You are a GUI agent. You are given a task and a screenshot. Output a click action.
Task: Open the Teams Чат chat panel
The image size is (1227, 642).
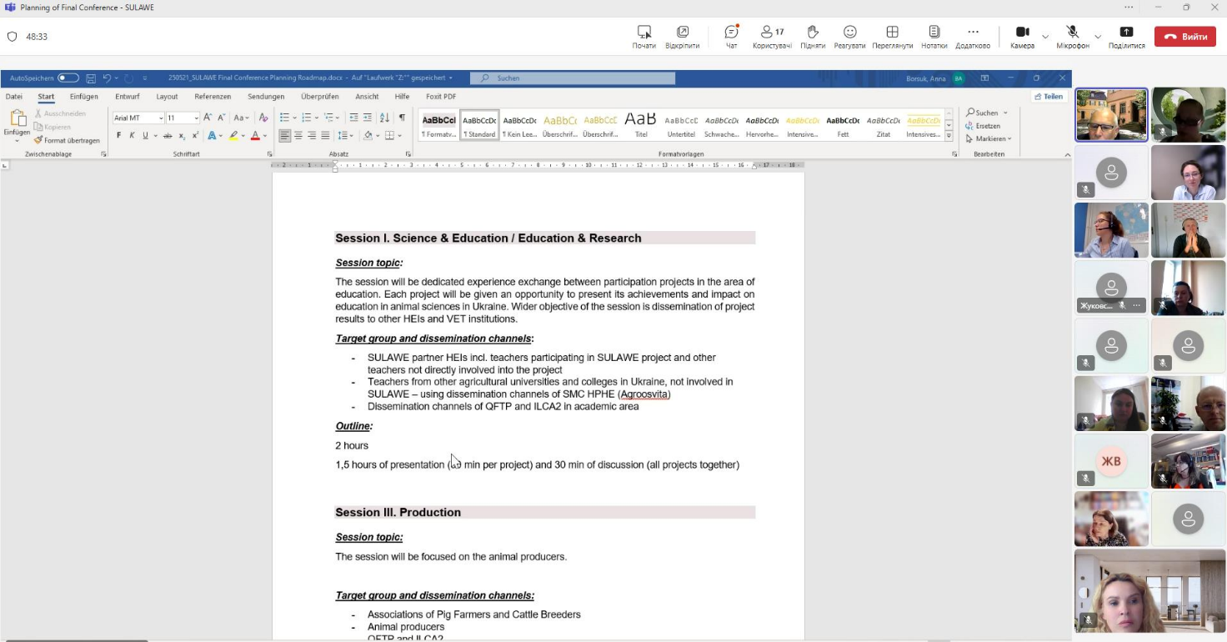tap(732, 37)
